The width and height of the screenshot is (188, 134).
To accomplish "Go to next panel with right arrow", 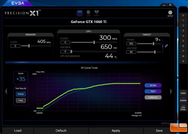I will pos(171,91).
